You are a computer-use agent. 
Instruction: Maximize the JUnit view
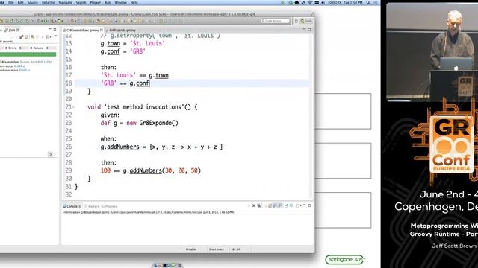coord(55,29)
